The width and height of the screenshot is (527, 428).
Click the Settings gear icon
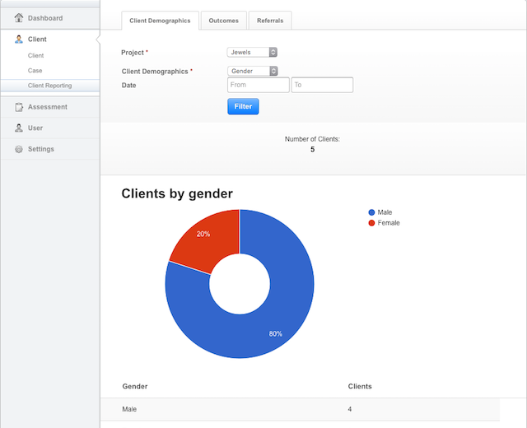19,149
